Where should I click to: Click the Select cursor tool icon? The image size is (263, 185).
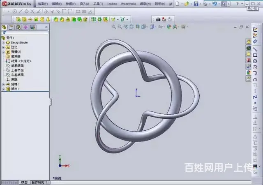pos(224,4)
